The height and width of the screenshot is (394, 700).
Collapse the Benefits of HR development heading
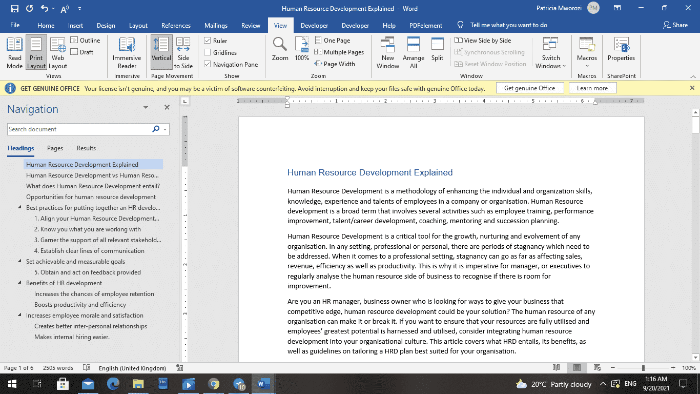tap(19, 283)
